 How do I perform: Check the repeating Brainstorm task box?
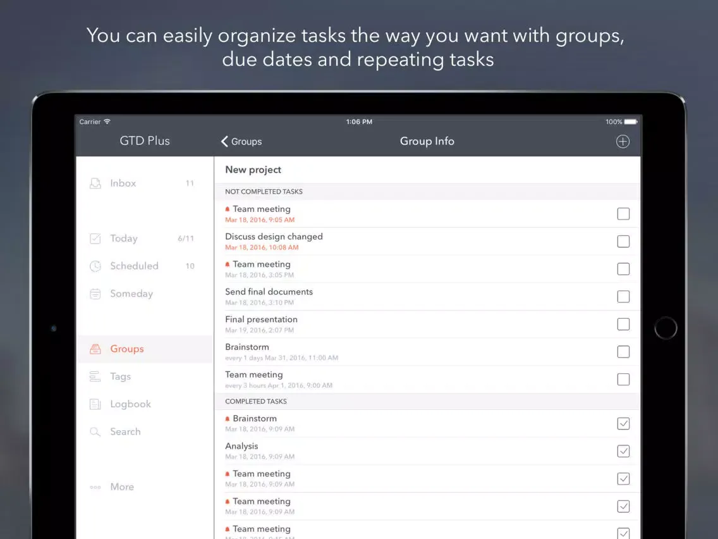pyautogui.click(x=623, y=352)
